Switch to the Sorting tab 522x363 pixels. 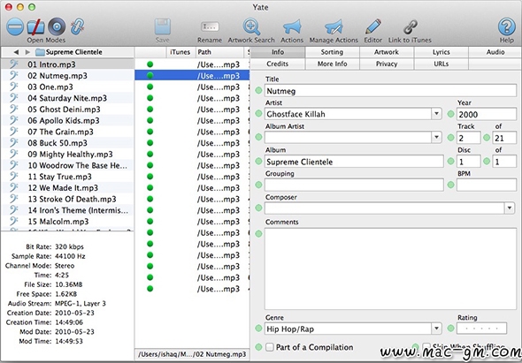[x=333, y=52]
